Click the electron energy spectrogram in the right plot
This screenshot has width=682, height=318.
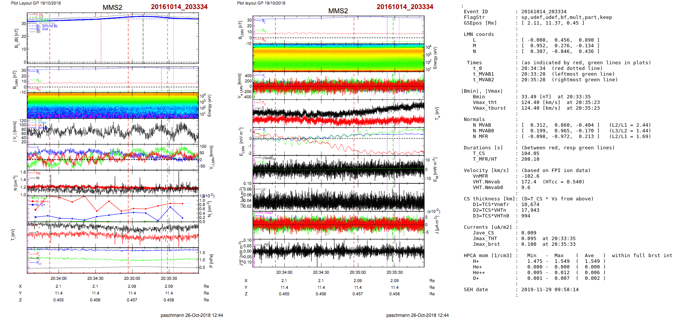[338, 57]
